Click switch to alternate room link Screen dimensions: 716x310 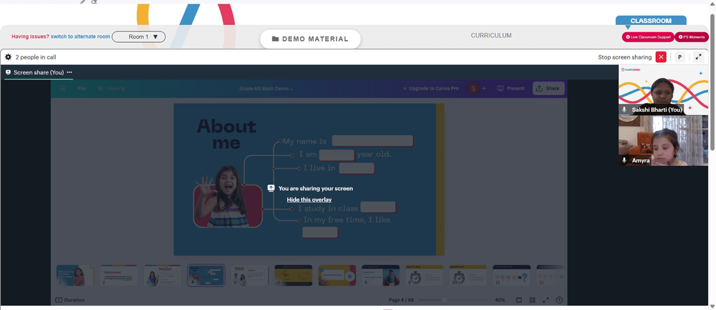tap(80, 37)
